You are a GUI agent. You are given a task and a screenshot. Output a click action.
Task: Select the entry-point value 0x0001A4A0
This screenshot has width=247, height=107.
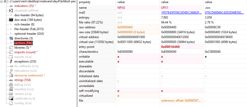[170, 47]
